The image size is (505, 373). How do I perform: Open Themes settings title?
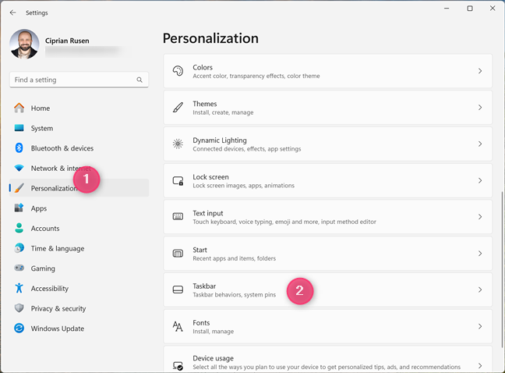205,104
